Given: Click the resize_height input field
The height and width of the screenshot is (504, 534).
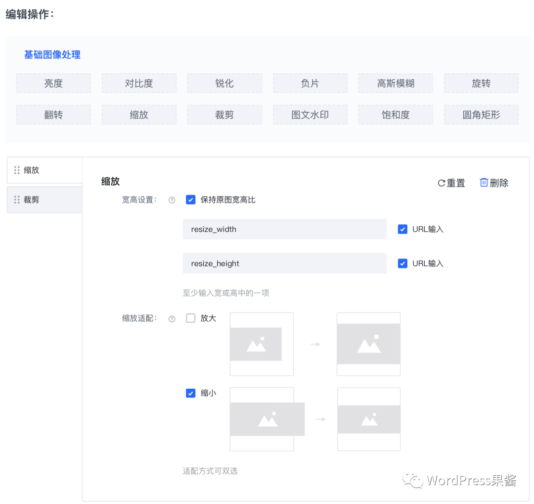Looking at the screenshot, I should [x=284, y=263].
